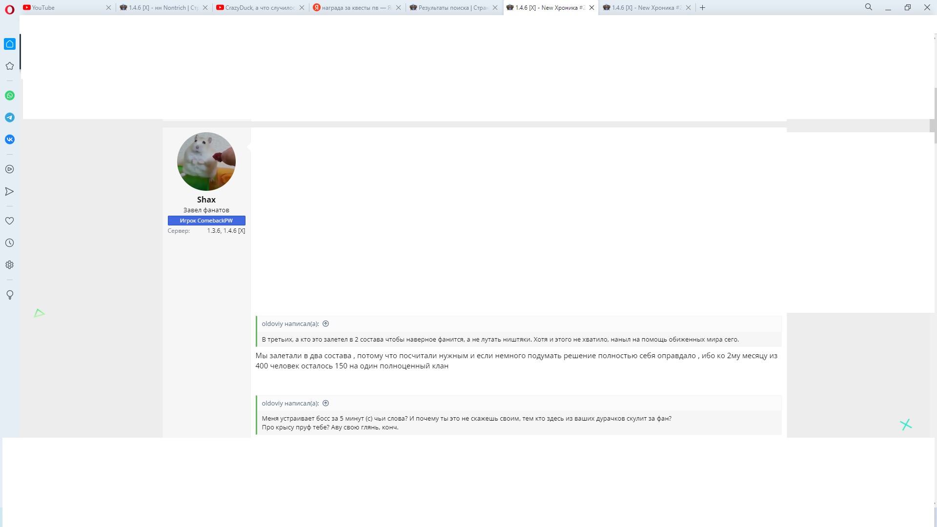Image resolution: width=937 pixels, height=527 pixels.
Task: Open Opera sidebar Settings gear
Action: click(10, 265)
